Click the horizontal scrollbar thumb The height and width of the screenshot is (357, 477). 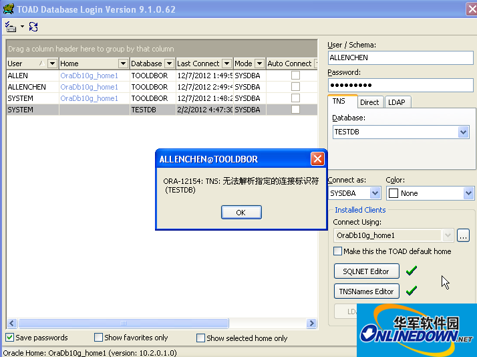click(124, 323)
